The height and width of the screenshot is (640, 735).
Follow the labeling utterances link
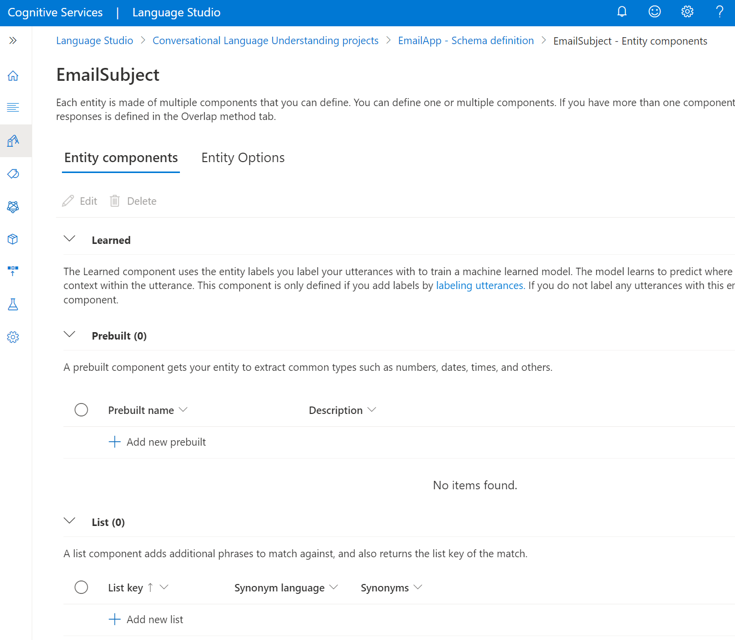[x=479, y=286]
